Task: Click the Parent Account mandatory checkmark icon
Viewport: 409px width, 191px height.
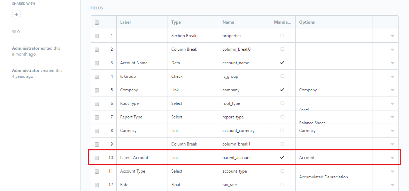Action: click(x=282, y=157)
